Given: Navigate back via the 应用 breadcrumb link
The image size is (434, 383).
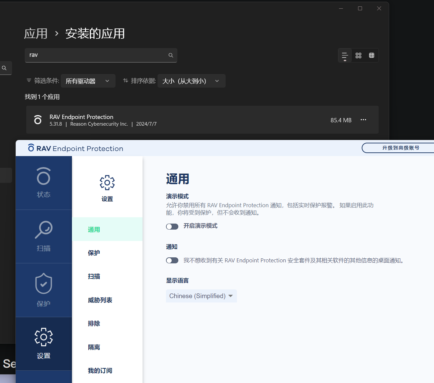Looking at the screenshot, I should [36, 33].
